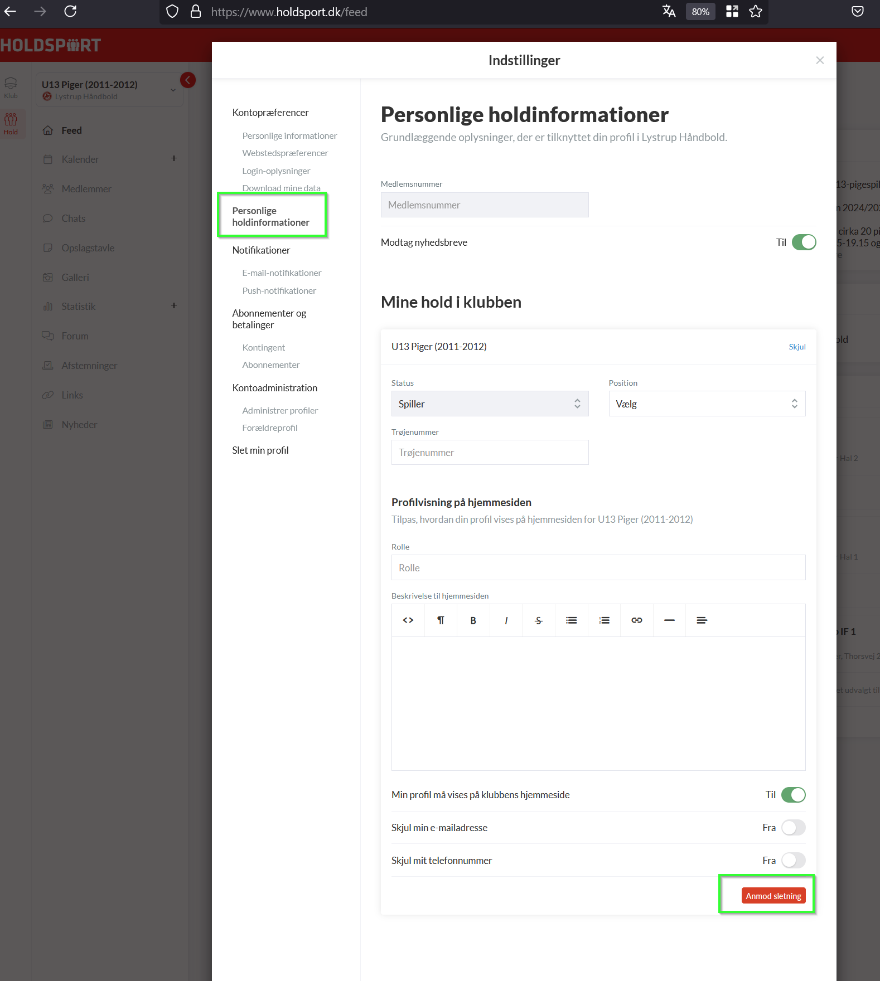Open Webstedspræferencer settings
Viewport: 880px width, 981px height.
pyautogui.click(x=285, y=153)
